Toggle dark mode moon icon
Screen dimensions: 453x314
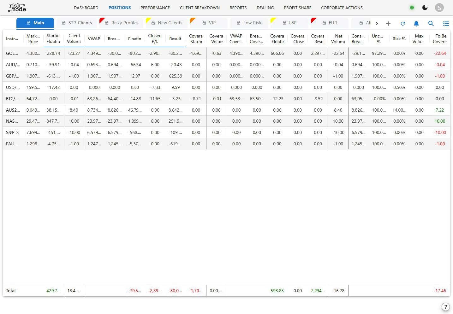tap(425, 8)
